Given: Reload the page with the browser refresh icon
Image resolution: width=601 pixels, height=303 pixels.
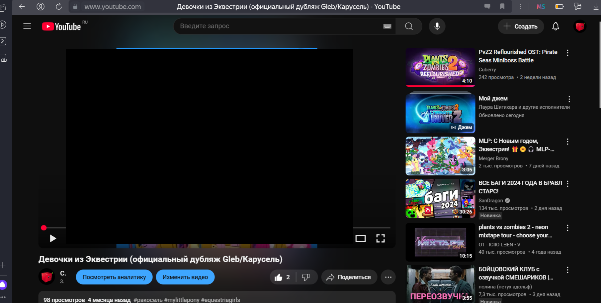Looking at the screenshot, I should point(59,7).
